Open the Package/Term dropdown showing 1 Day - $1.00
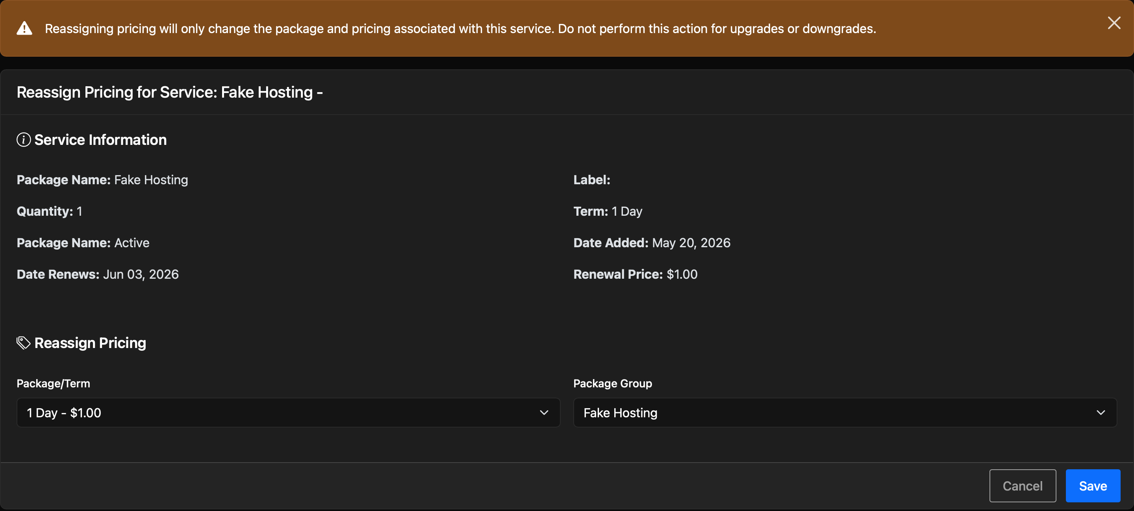Viewport: 1134px width, 511px height. [x=288, y=413]
